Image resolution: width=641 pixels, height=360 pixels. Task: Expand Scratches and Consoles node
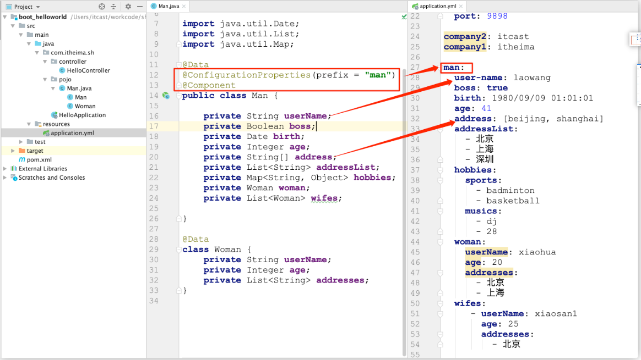(x=5, y=178)
